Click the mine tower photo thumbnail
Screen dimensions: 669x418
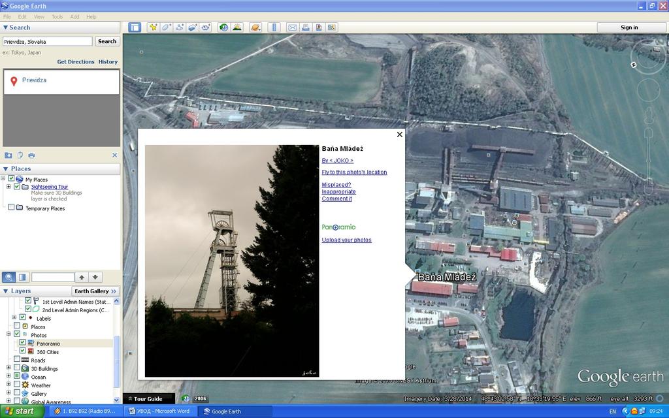[232, 261]
